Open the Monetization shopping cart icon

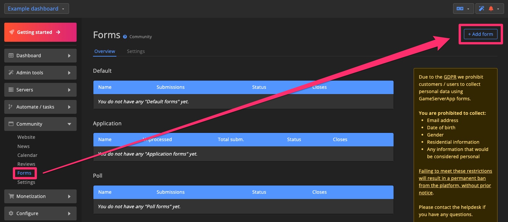click(11, 196)
